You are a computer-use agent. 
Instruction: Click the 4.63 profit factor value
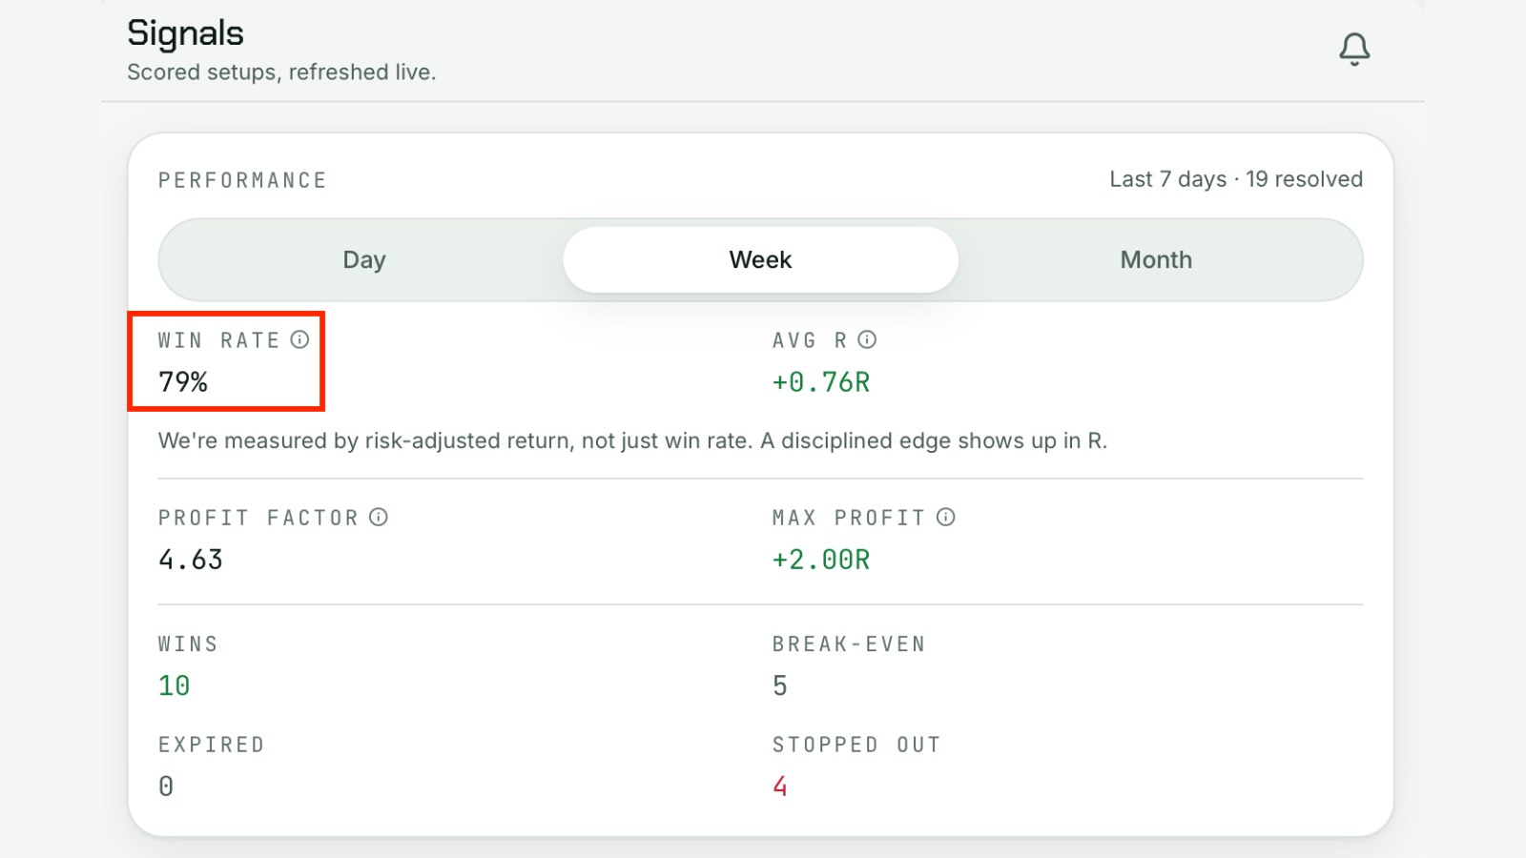click(191, 560)
